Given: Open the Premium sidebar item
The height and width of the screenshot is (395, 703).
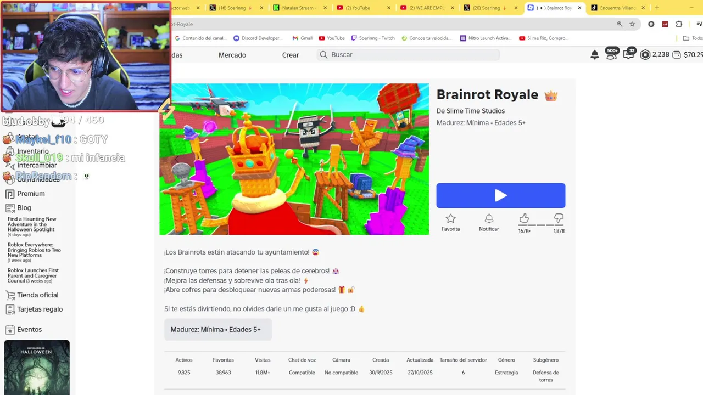Looking at the screenshot, I should coord(31,194).
